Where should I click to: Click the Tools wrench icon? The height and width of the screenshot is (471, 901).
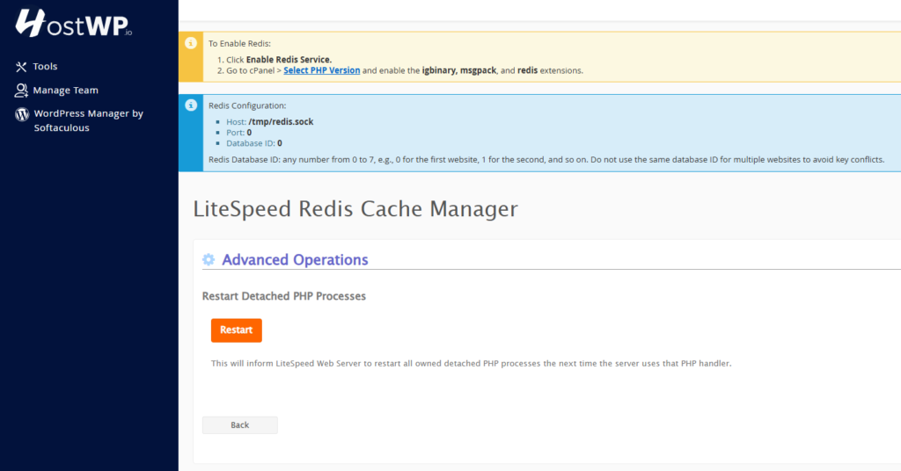pos(21,67)
